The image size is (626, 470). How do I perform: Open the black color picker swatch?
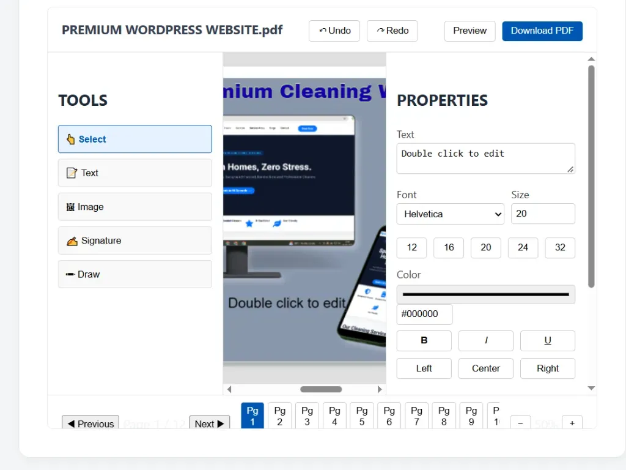[x=485, y=294]
